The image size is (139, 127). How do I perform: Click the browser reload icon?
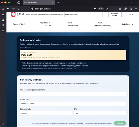pos(19,9)
